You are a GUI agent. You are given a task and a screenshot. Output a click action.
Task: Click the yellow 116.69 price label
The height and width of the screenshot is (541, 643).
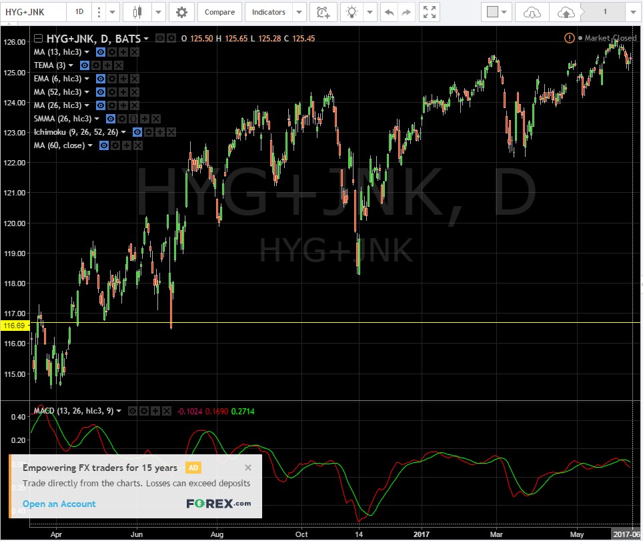15,326
